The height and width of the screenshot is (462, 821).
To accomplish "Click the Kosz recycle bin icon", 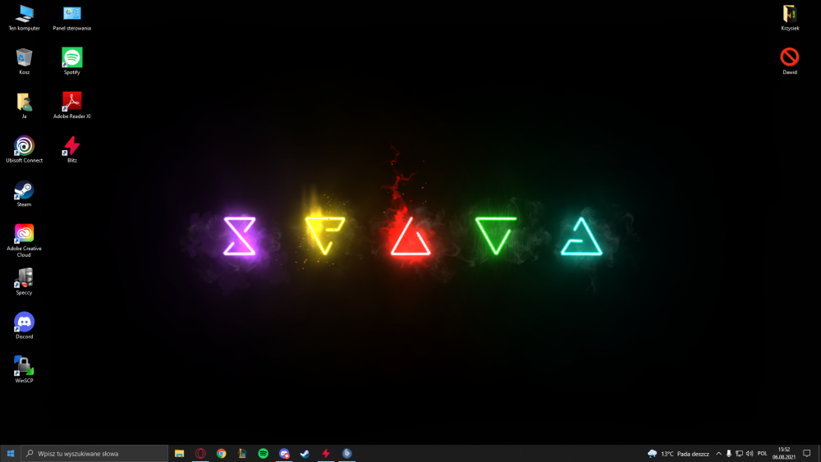I will (x=24, y=62).
